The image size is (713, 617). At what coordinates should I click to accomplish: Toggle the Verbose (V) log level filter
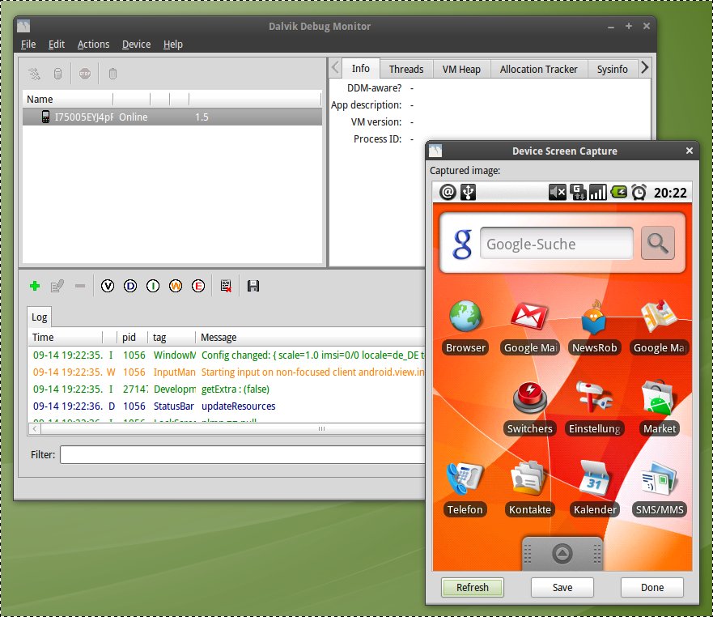point(108,286)
